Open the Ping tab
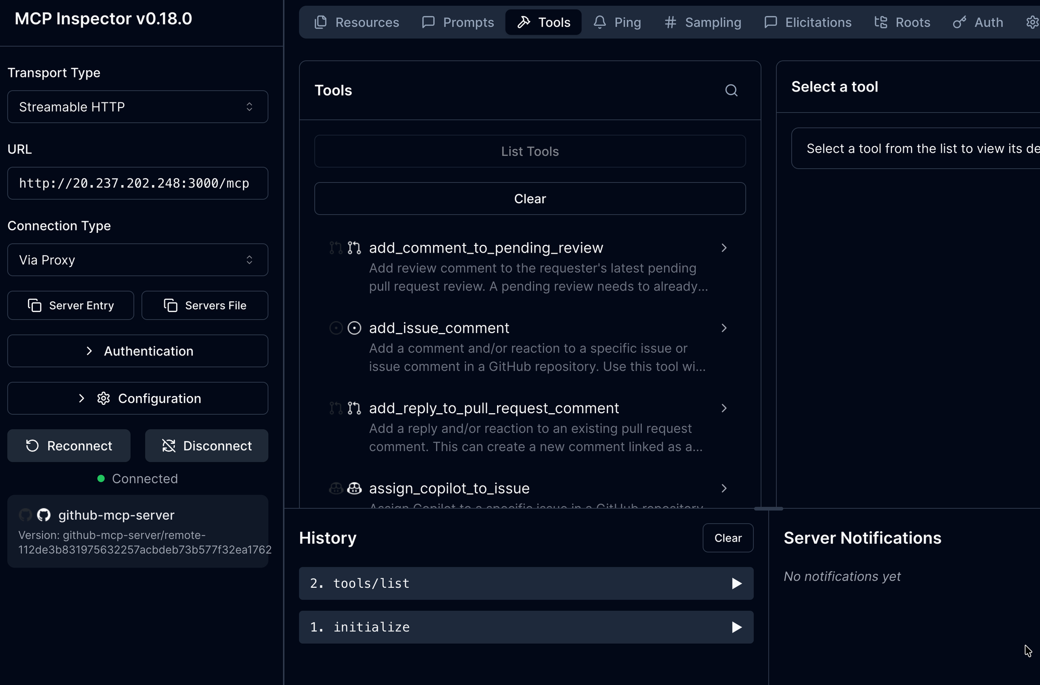 click(617, 22)
